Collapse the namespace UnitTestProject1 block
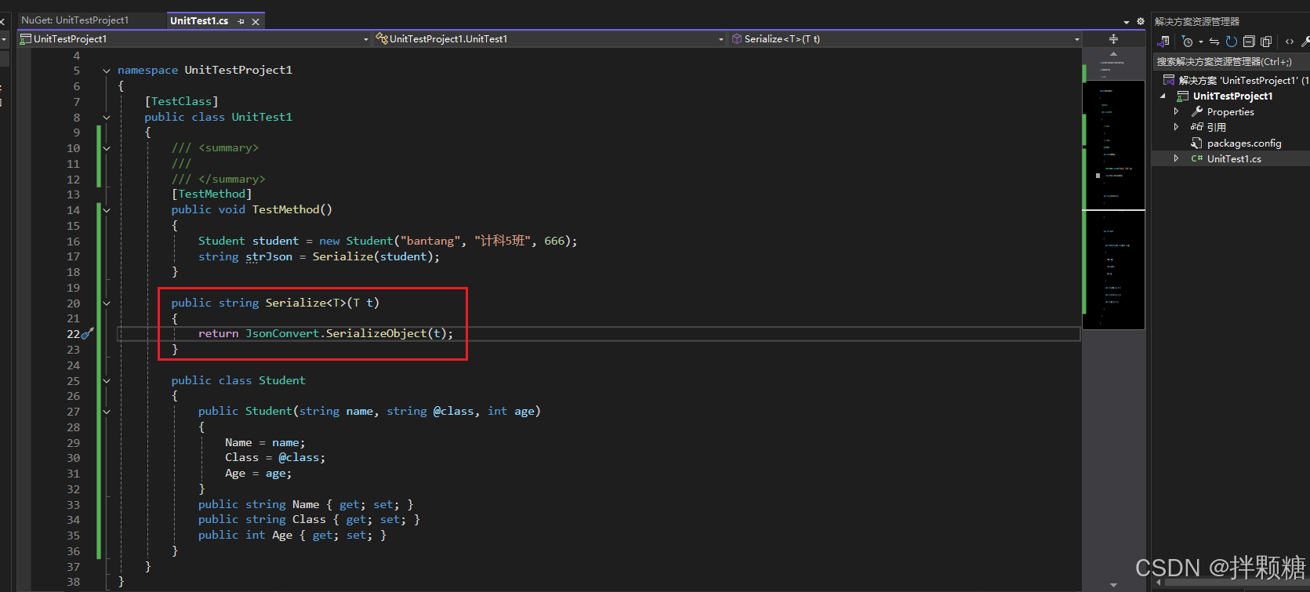 (107, 71)
